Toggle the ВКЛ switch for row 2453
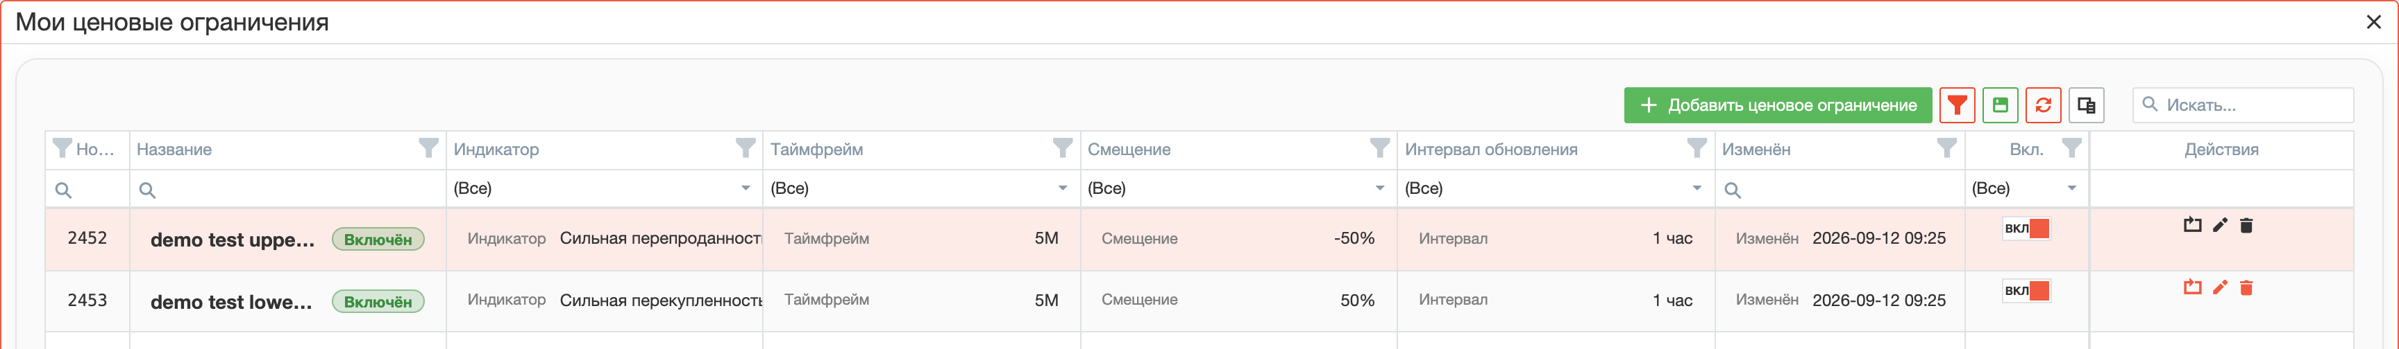This screenshot has height=349, width=2399. 2026,291
